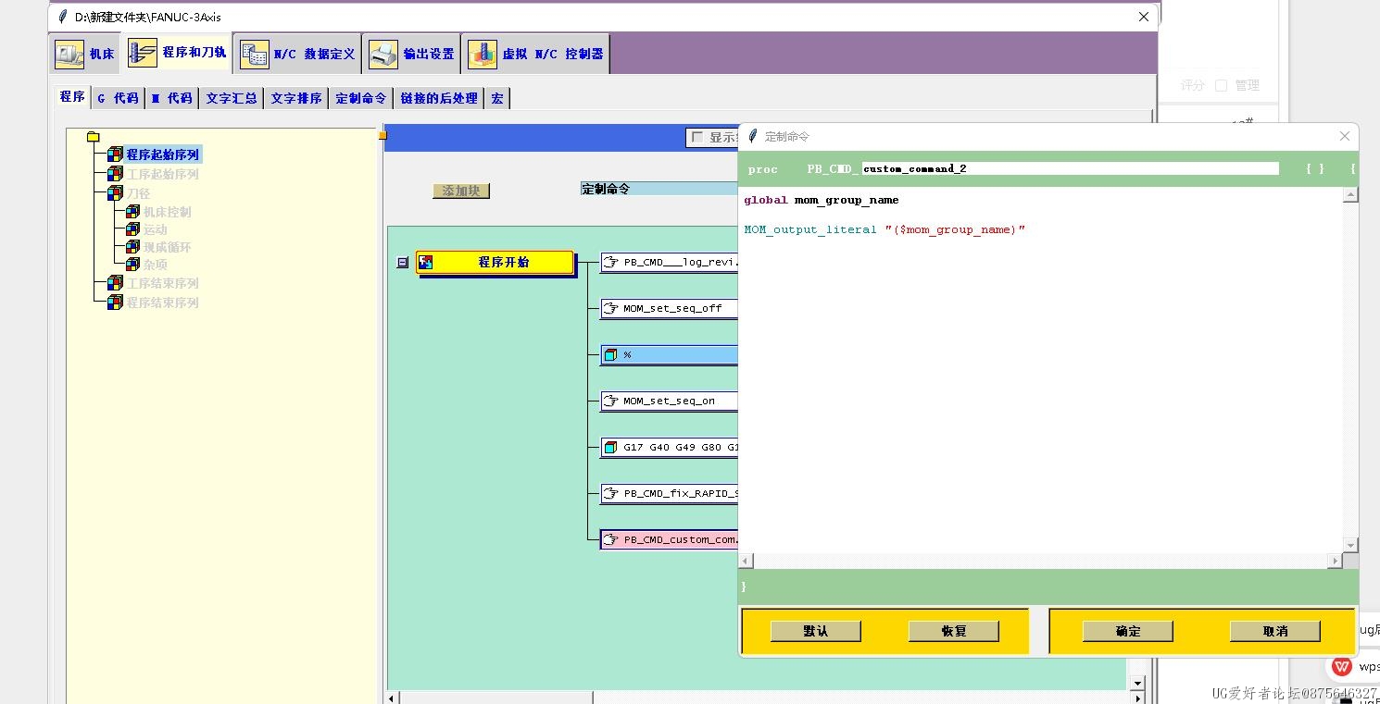Open the 链接的后处理 sub-tab

coord(439,98)
